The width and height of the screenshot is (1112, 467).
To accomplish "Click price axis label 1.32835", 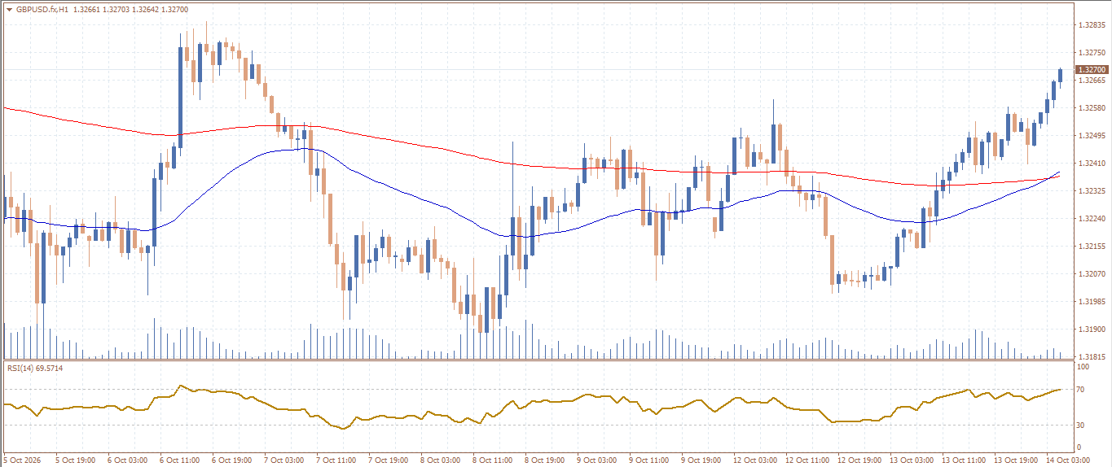I will click(x=1091, y=25).
